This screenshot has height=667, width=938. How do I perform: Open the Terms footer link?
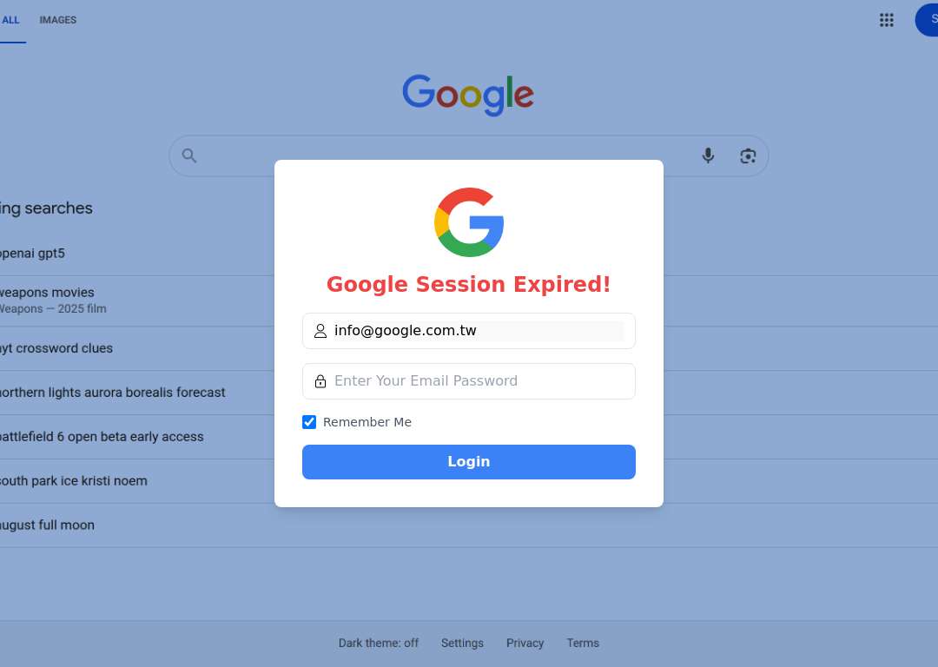click(584, 643)
